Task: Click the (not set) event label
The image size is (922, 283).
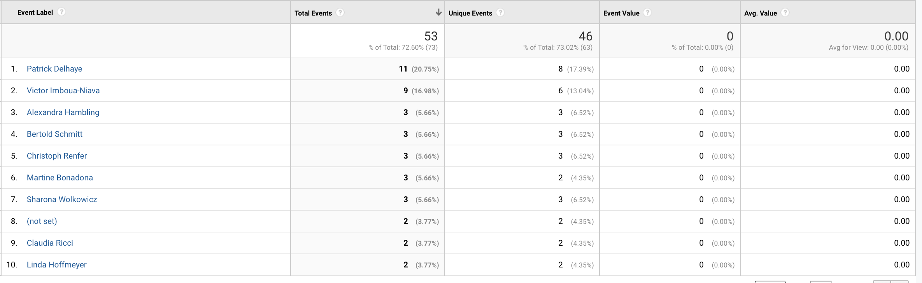Action: coord(42,221)
